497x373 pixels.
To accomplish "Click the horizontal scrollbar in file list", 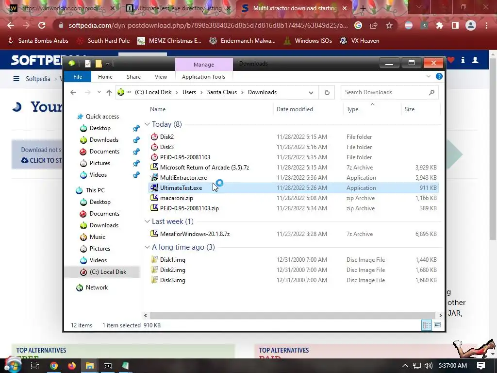I will [x=293, y=315].
